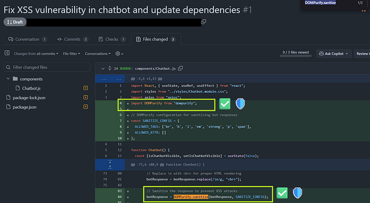Copy components/Chatbot.js file path
Screen dimensions: 370x203
point(181,69)
